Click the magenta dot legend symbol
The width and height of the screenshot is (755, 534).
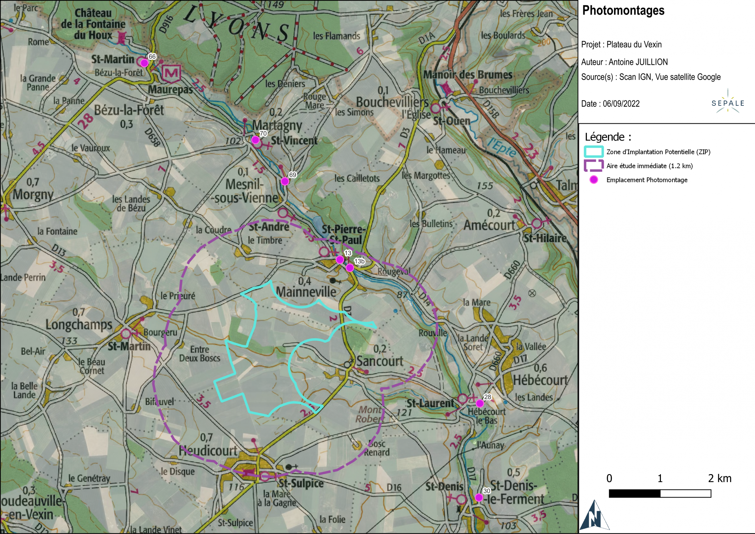click(x=594, y=180)
